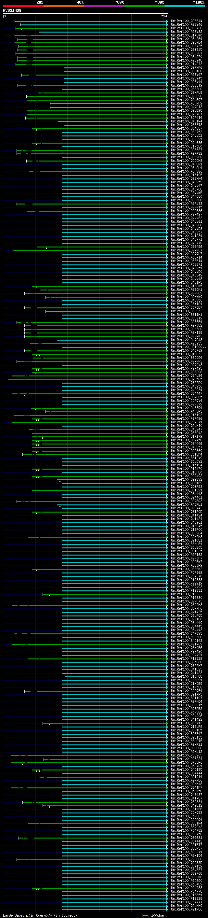Screen dimensions: 208x918
Task: Select the cyan ~100% legend color bar
Action: (185, 6)
